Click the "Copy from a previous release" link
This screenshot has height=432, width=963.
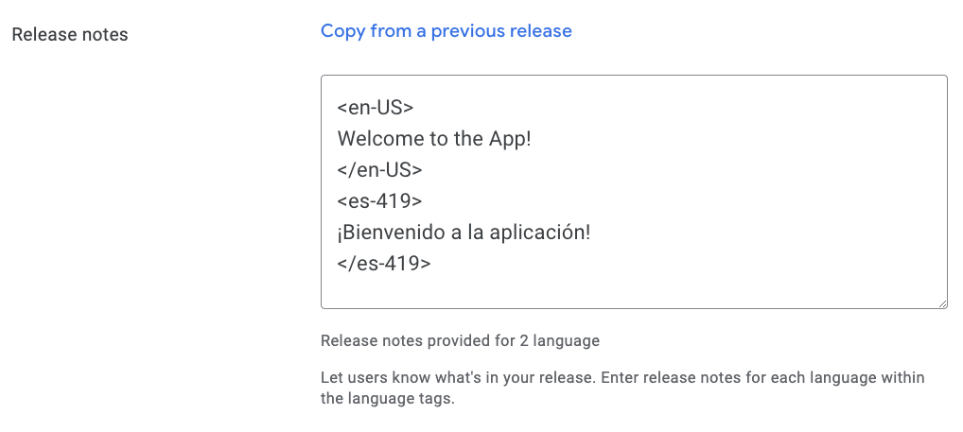(446, 30)
